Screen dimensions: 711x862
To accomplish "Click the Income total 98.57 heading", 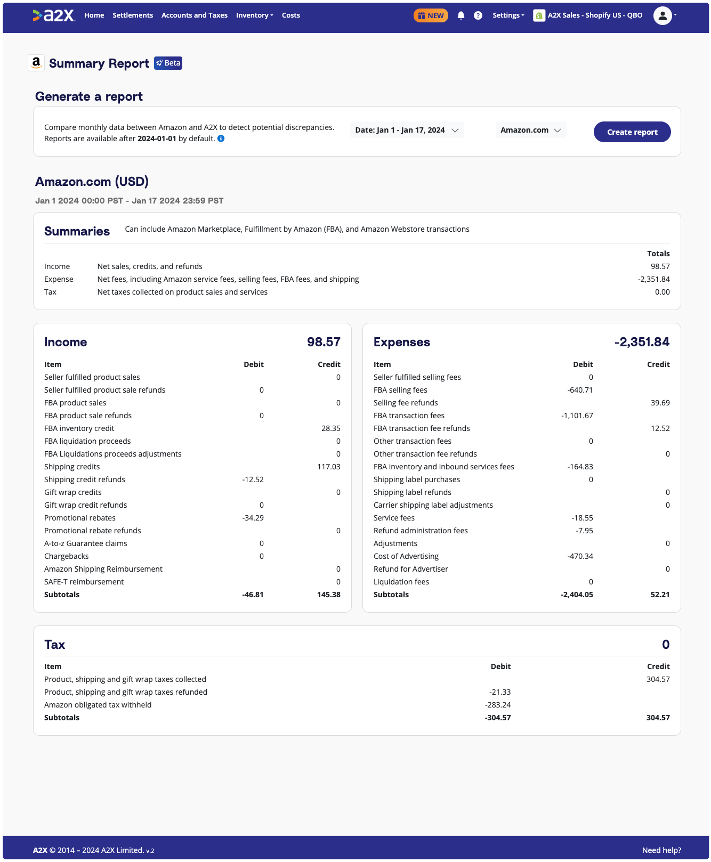I will coord(324,342).
